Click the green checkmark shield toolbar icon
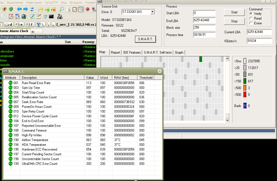The height and width of the screenshot is (181, 277). (11, 9)
